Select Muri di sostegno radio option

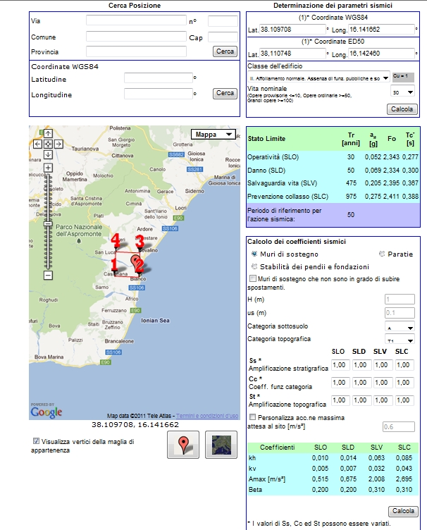tap(254, 254)
